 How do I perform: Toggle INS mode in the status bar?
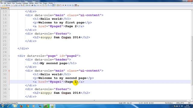tap(189, 103)
